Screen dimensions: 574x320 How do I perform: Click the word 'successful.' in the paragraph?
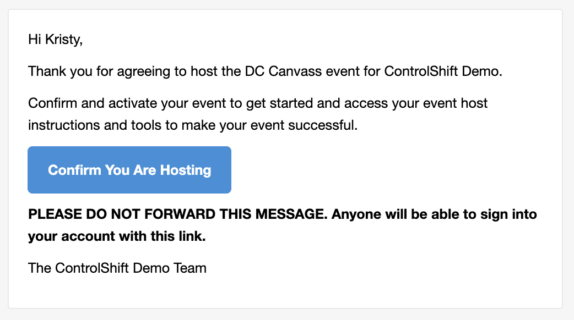[x=323, y=125]
